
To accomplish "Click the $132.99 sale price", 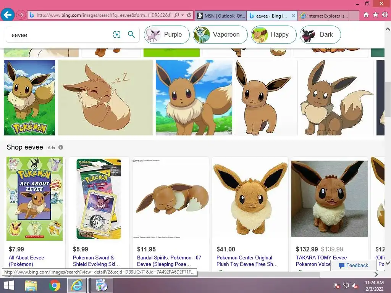I will pos(307,249).
